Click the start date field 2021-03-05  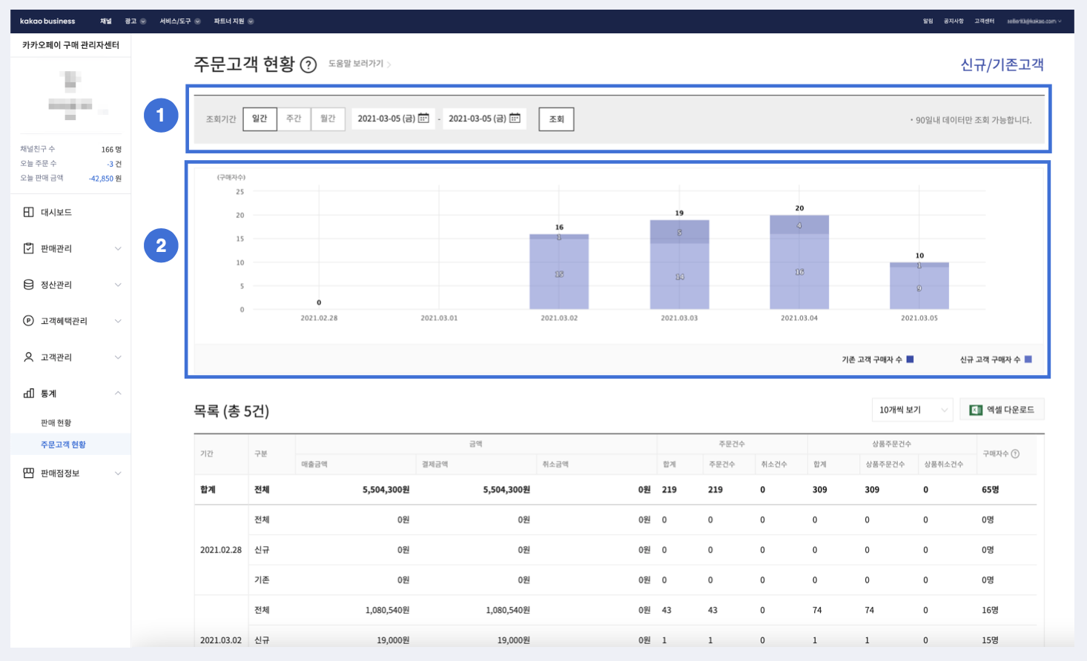pyautogui.click(x=393, y=119)
